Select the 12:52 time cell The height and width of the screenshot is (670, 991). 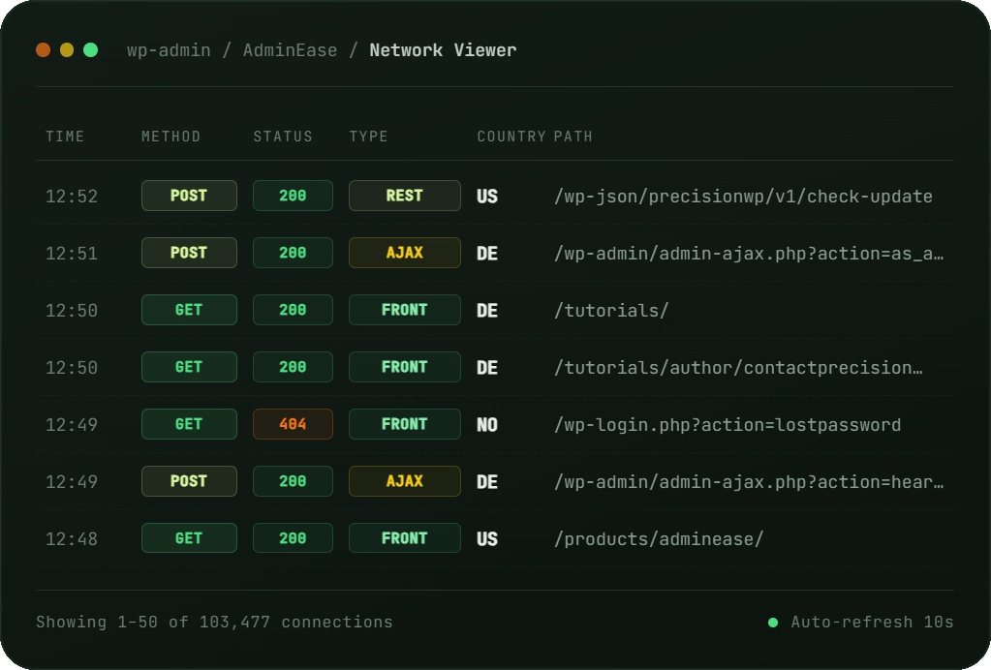[72, 197]
